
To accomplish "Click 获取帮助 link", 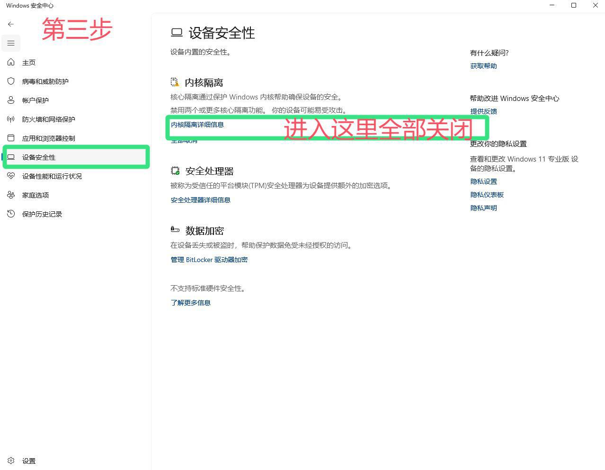I will pyautogui.click(x=484, y=66).
